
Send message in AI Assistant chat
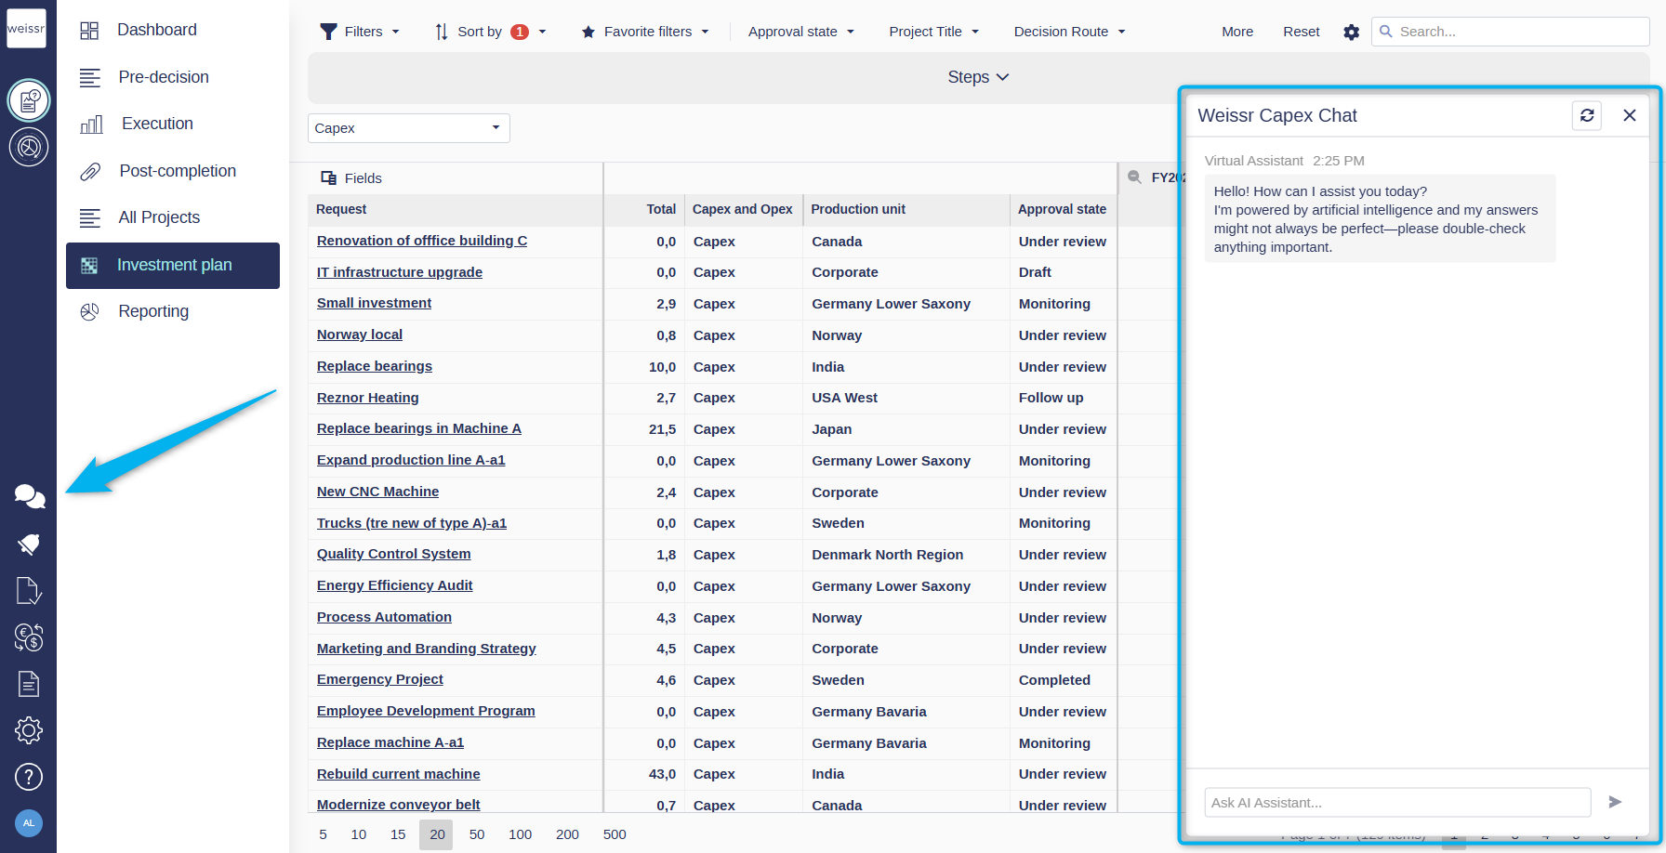1615,802
